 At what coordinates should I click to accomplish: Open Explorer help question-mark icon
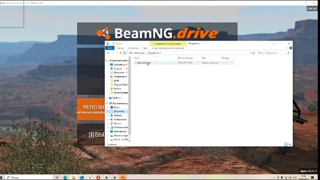[x=291, y=48]
